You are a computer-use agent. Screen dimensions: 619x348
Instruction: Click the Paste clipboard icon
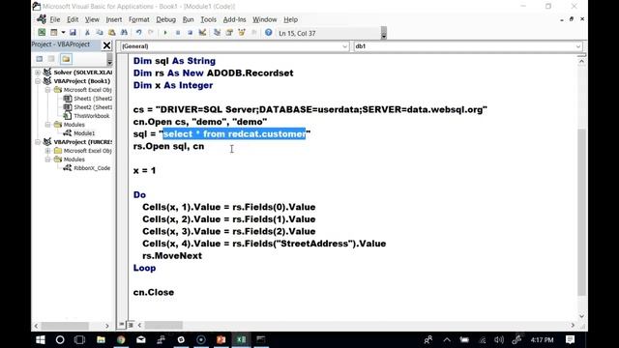click(x=112, y=33)
